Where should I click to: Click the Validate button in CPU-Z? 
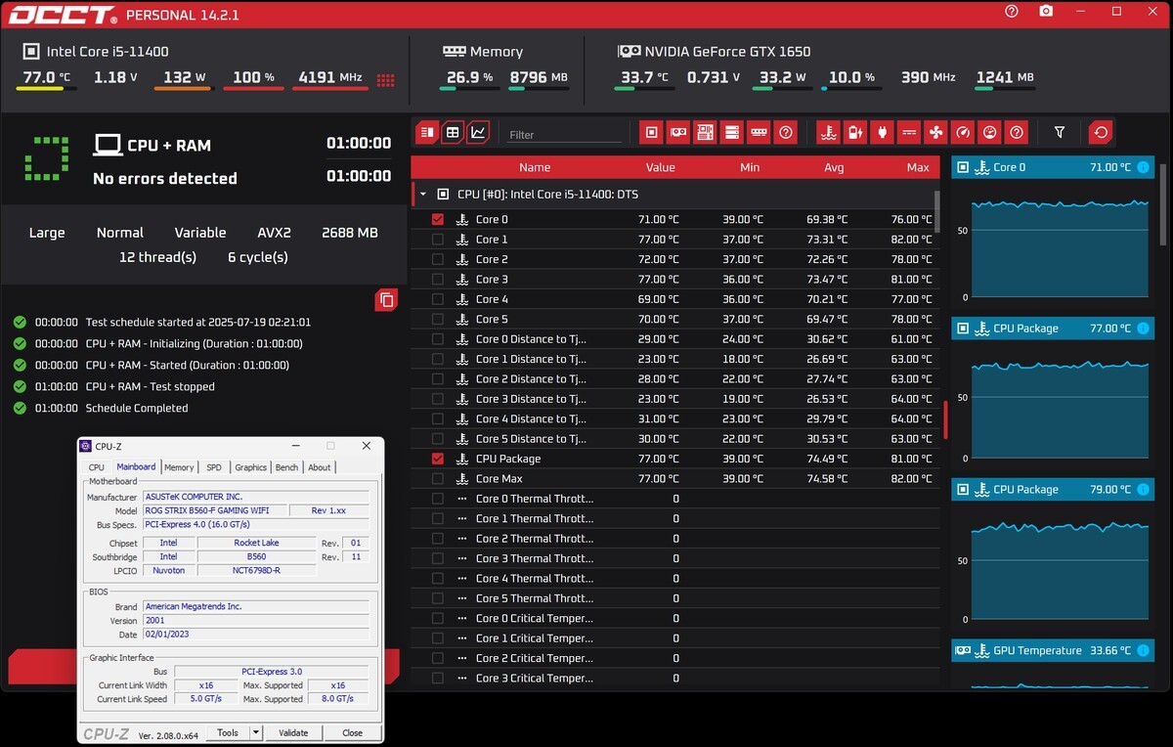click(x=293, y=732)
